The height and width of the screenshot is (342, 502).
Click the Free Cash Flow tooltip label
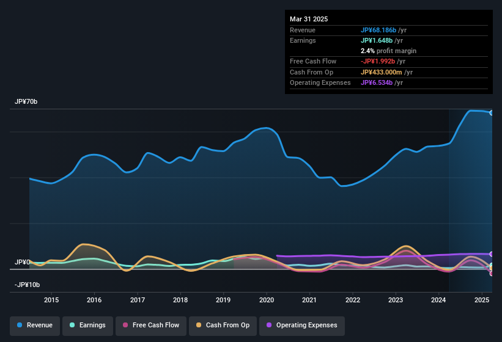[313, 61]
